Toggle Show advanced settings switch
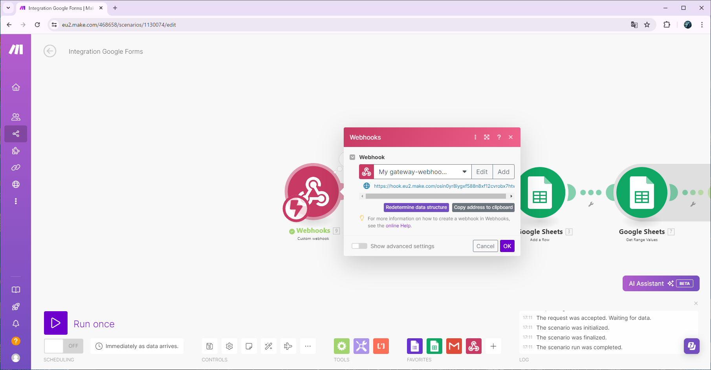Image resolution: width=711 pixels, height=370 pixels. tap(359, 246)
